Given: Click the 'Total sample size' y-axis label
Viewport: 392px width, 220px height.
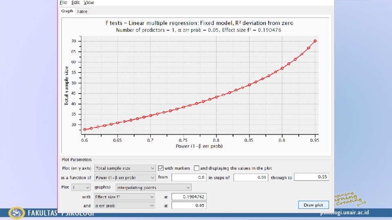Looking at the screenshot, I should (66, 86).
